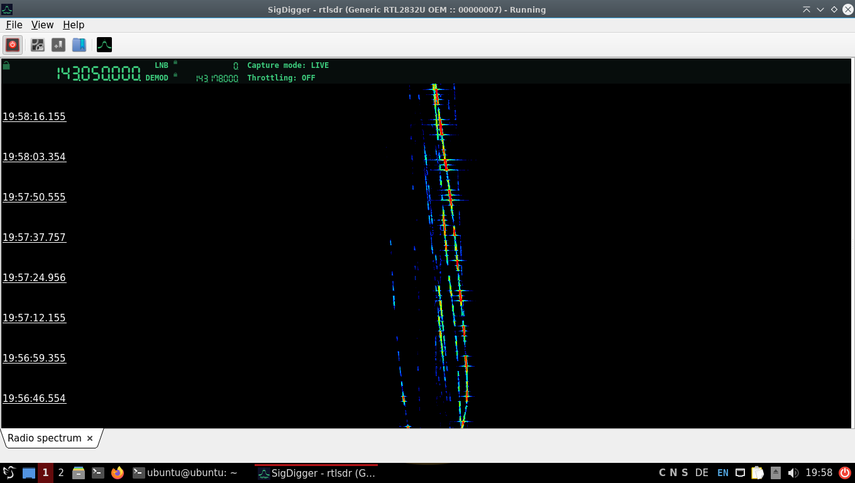This screenshot has width=855, height=483.
Task: Launch the file manager from taskbar
Action: pos(79,473)
